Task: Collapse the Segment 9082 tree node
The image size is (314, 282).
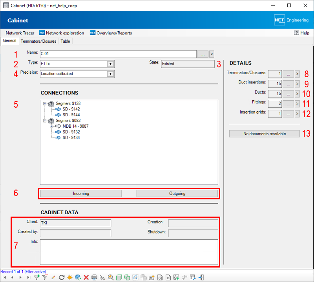Action: [45, 121]
